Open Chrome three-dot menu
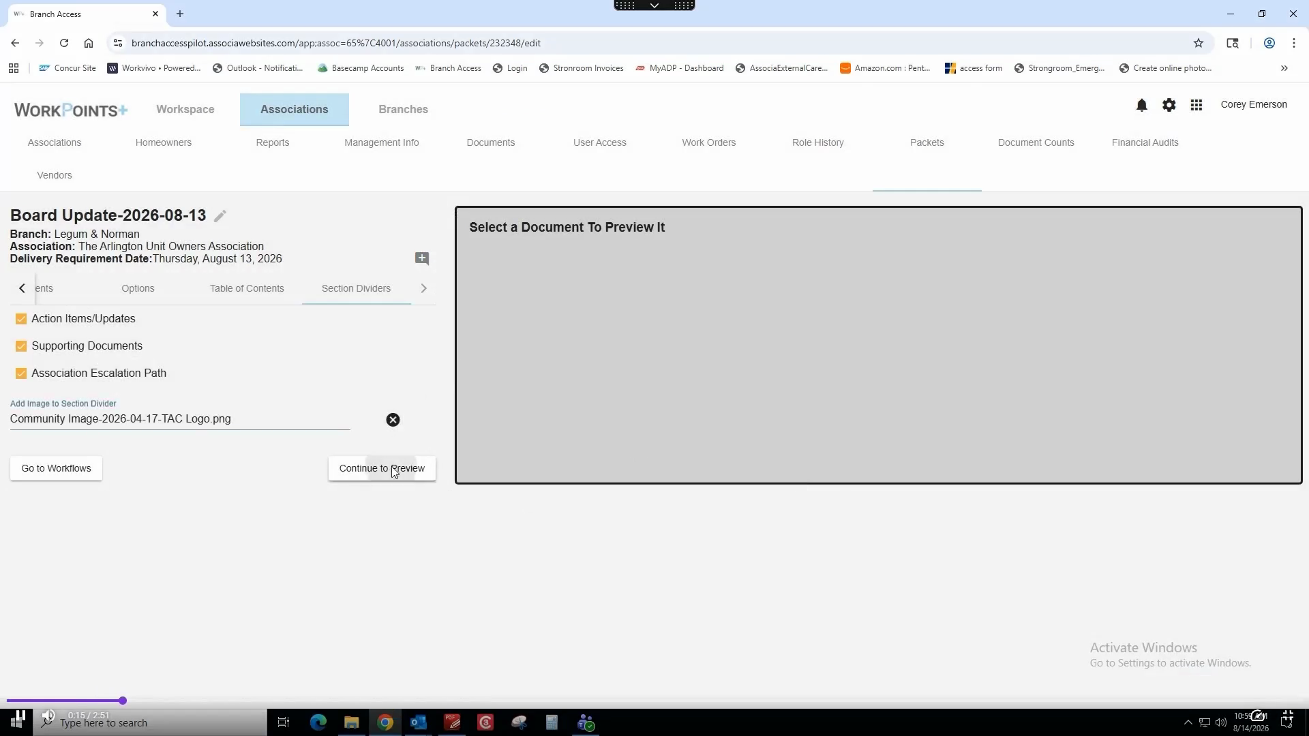Viewport: 1309px width, 736px height. [1294, 43]
